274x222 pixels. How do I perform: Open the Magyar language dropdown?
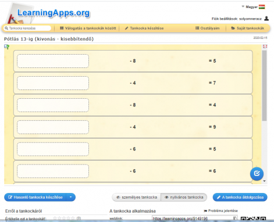[x=251, y=7]
